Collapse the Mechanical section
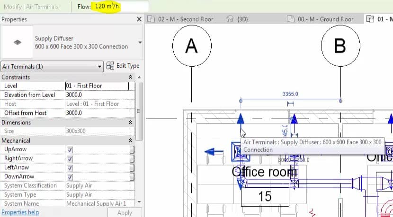 click(130, 140)
